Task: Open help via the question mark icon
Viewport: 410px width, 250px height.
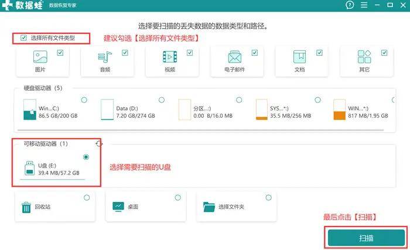Action: pos(350,5)
